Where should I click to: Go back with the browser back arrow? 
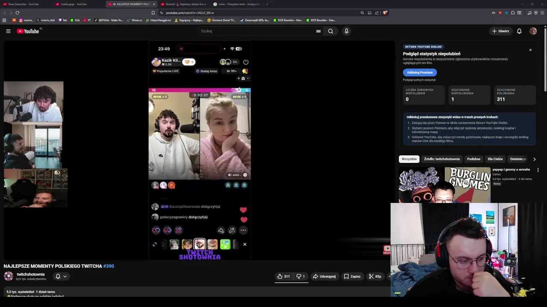tap(6, 13)
